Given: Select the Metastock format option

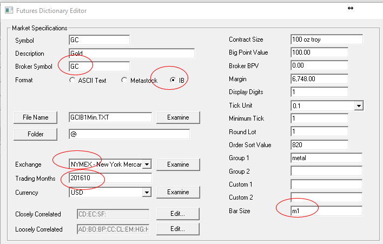Looking at the screenshot, I should click(125, 80).
